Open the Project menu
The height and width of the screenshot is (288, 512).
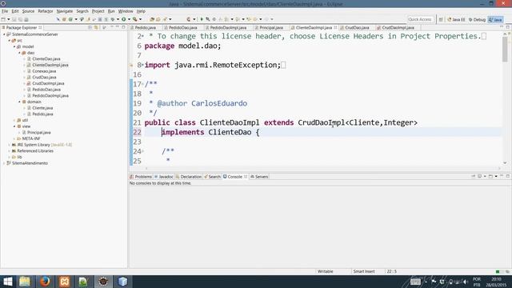[x=98, y=11]
